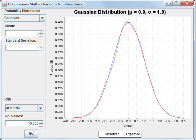Viewport: 196px width, 140px height.
Task: Click the -4.0 x-axis tick label
Action: pyautogui.click(x=65, y=121)
